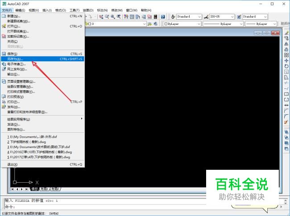Open the 标注(N) menu
The image size is (290, 216).
(x=103, y=10)
